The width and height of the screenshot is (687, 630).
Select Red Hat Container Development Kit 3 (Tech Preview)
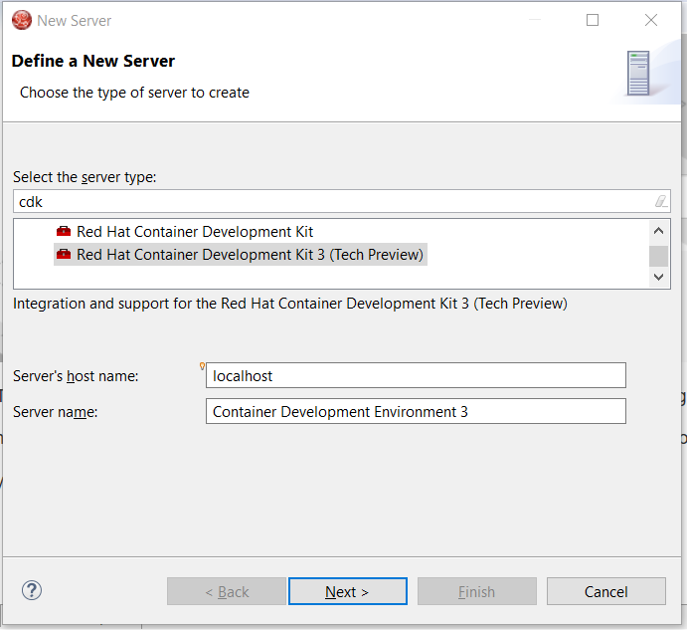point(250,255)
